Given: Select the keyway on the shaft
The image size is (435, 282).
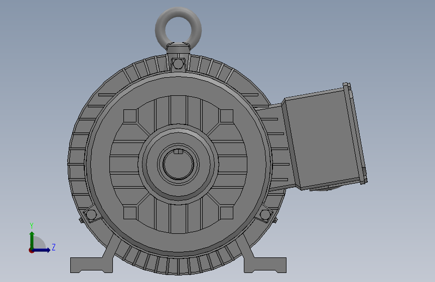Looking at the screenshot, I should [x=178, y=151].
